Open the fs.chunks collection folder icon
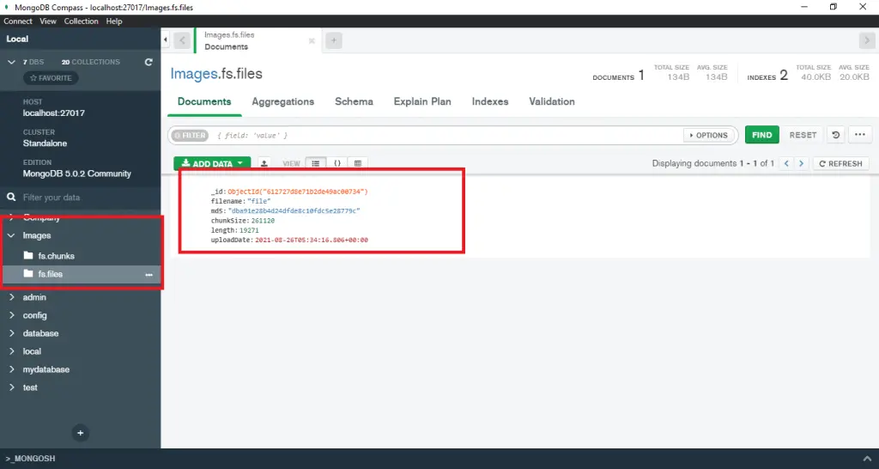The height and width of the screenshot is (469, 879). click(x=28, y=255)
